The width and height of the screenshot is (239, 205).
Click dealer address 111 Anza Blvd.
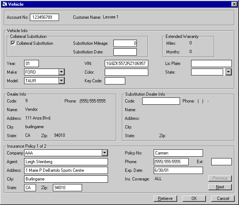pyautogui.click(x=38, y=118)
